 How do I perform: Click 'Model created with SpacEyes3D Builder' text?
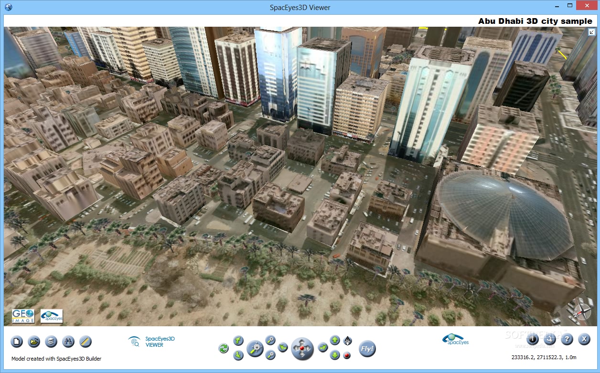click(56, 359)
